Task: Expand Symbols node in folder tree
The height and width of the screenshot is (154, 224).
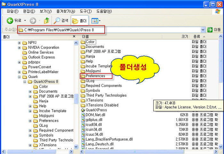Action: click(x=30, y=135)
